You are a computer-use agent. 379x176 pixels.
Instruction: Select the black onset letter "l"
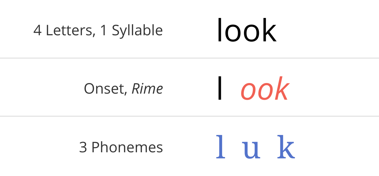coord(220,88)
